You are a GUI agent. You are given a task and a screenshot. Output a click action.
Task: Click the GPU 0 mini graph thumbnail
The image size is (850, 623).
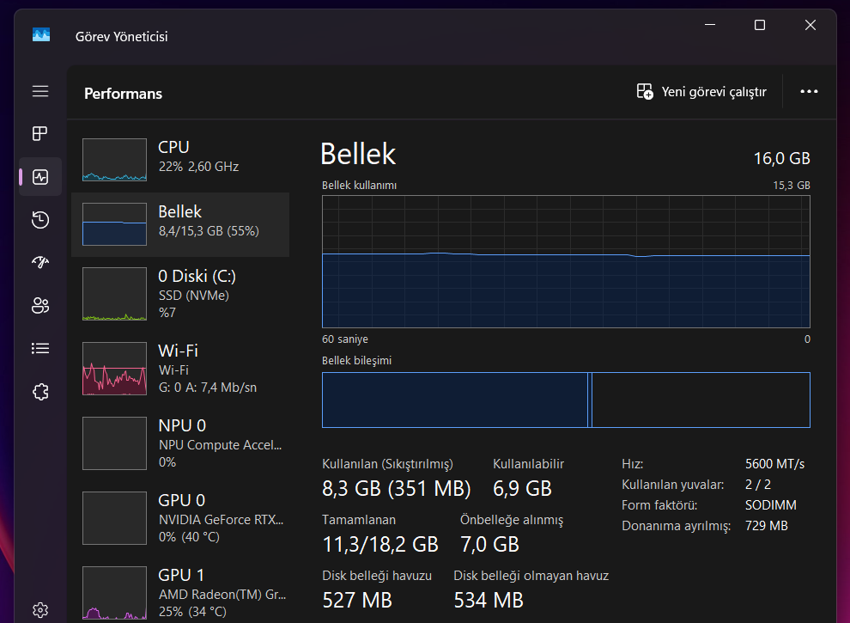[114, 518]
